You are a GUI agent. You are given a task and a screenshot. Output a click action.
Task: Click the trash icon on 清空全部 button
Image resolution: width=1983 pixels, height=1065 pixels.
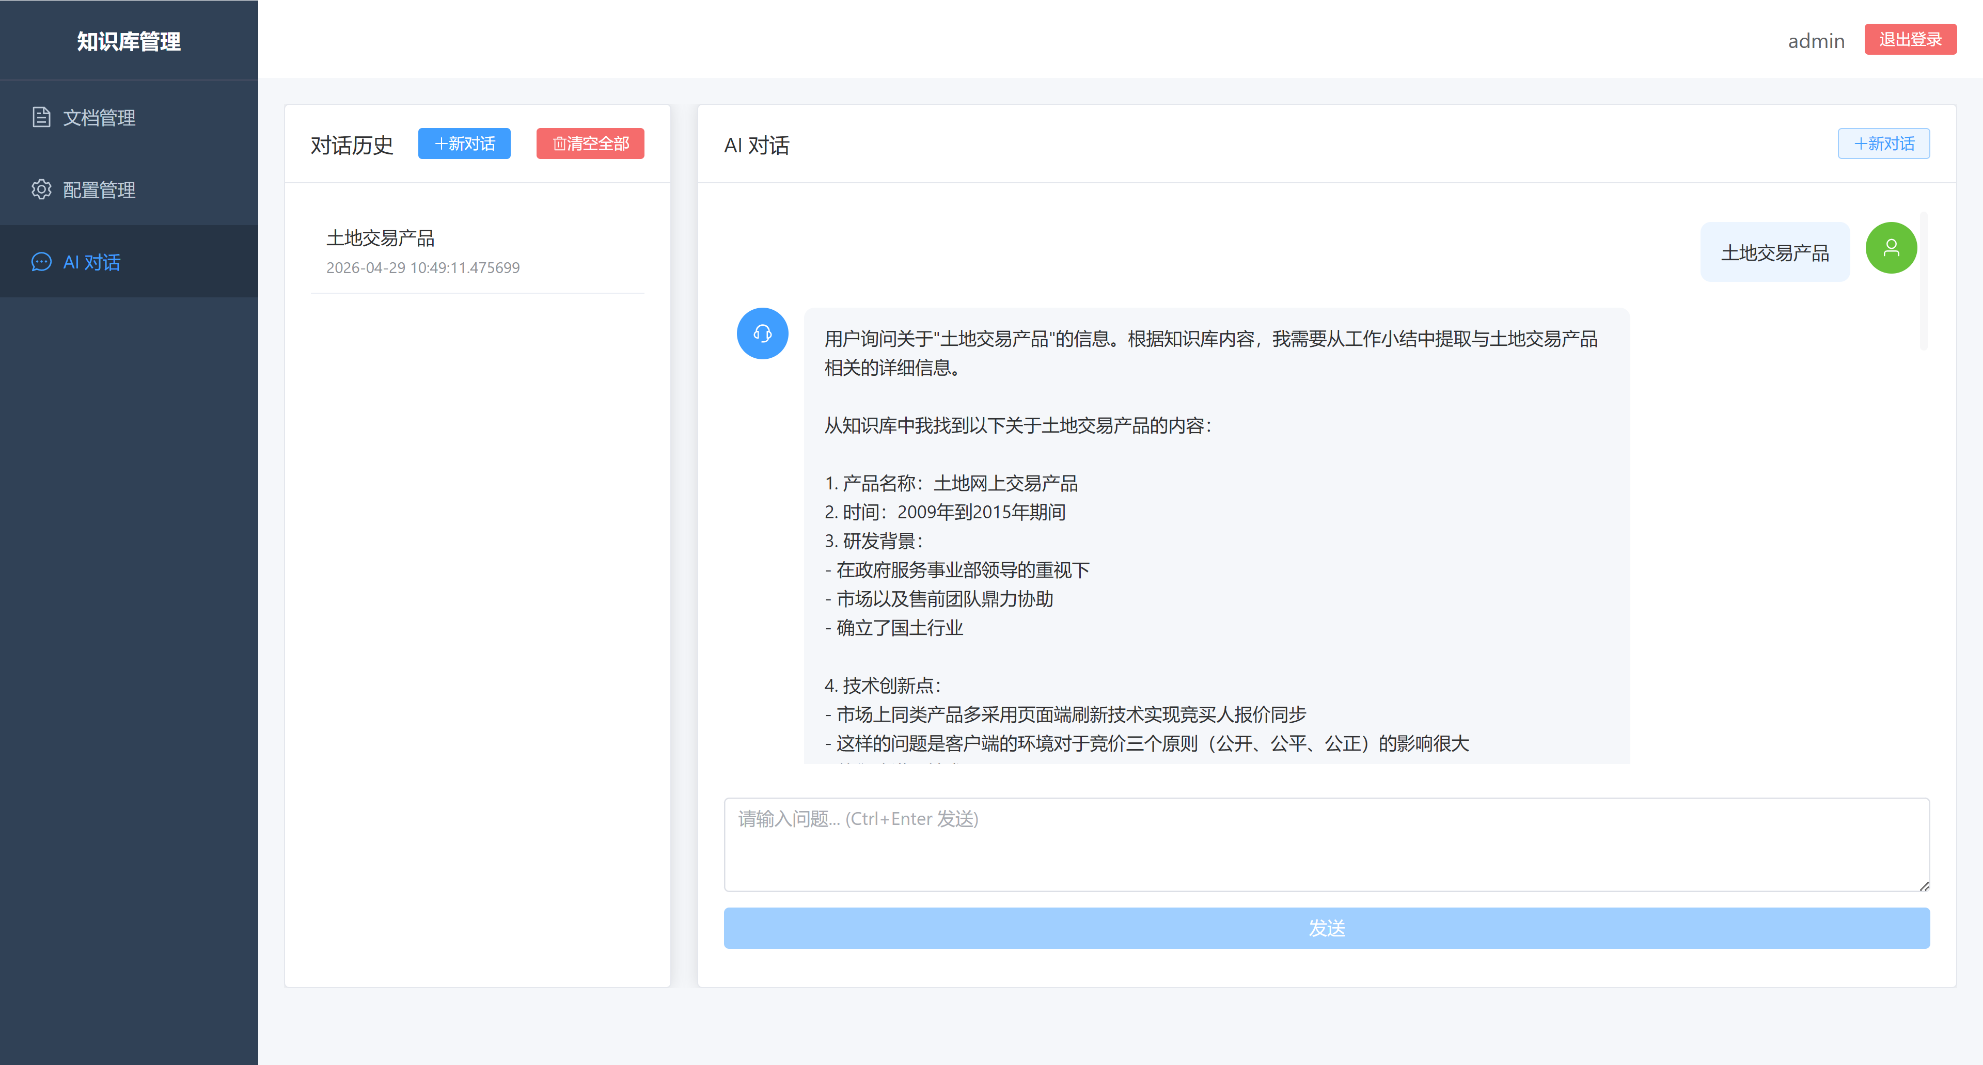coord(560,144)
